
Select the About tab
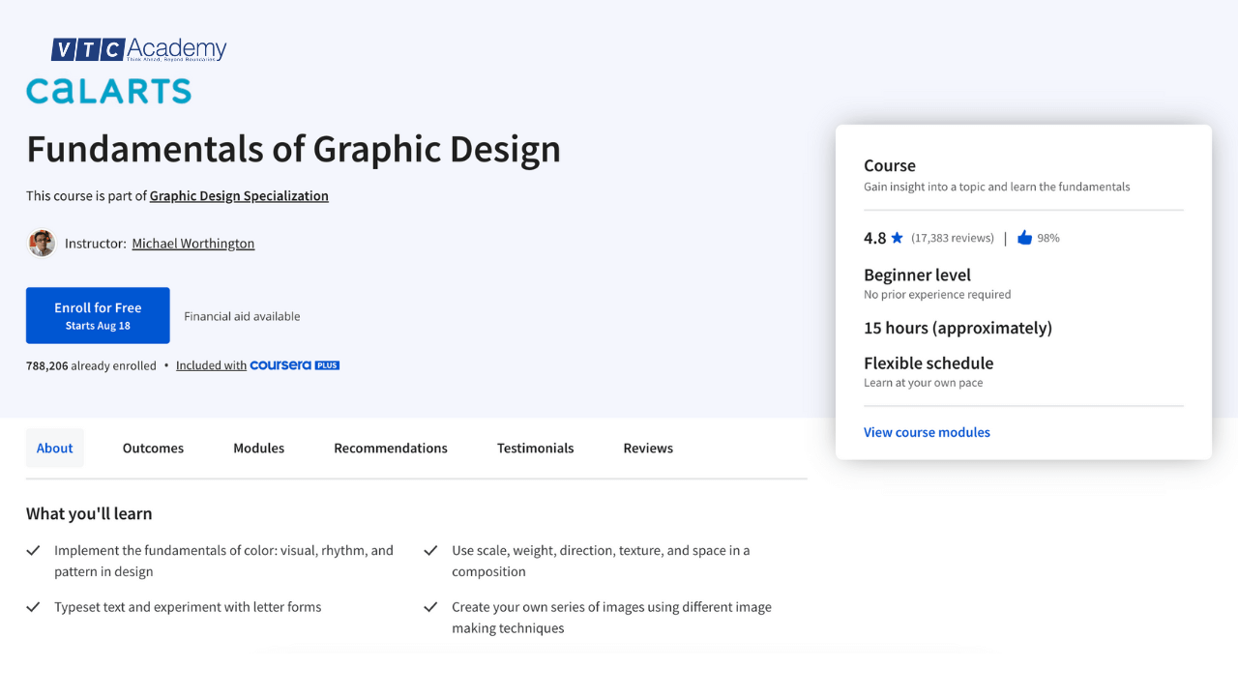tap(54, 448)
